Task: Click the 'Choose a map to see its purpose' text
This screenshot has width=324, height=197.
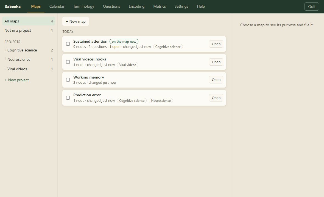Action: (x=277, y=25)
